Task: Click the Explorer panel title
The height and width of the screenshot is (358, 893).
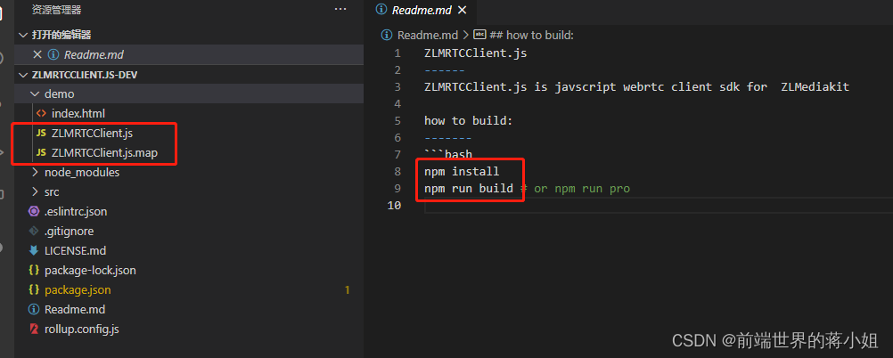Action: (x=56, y=10)
